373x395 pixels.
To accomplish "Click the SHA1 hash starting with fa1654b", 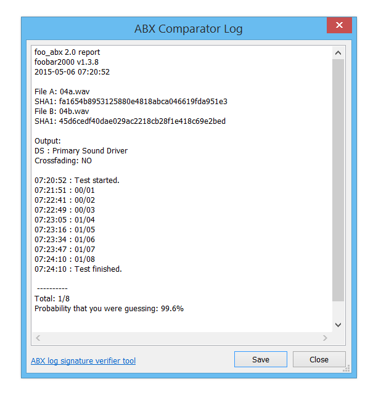I will (143, 101).
